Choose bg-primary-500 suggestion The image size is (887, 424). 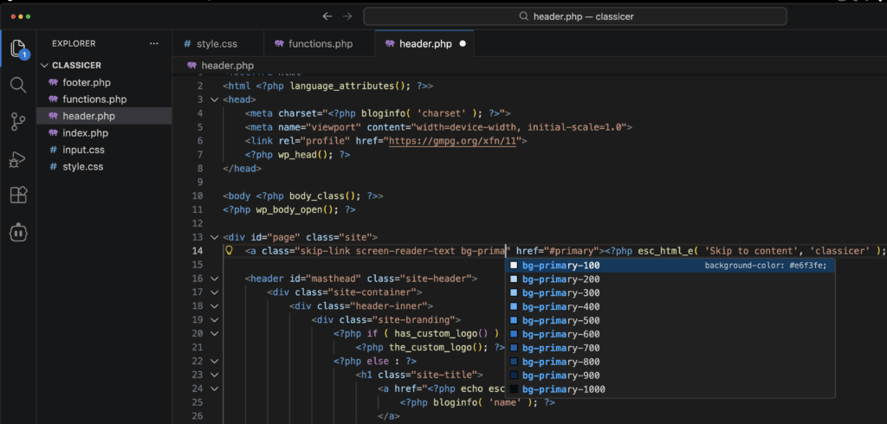coord(670,320)
